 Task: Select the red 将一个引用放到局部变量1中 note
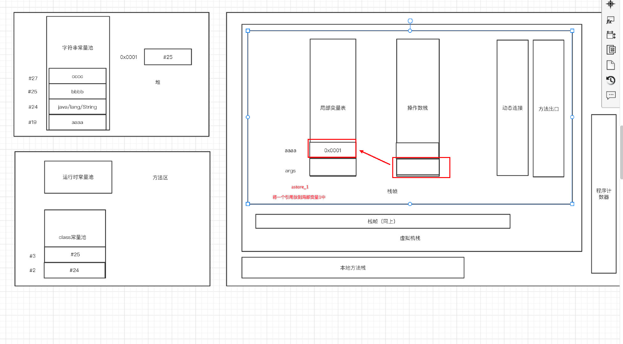(299, 197)
